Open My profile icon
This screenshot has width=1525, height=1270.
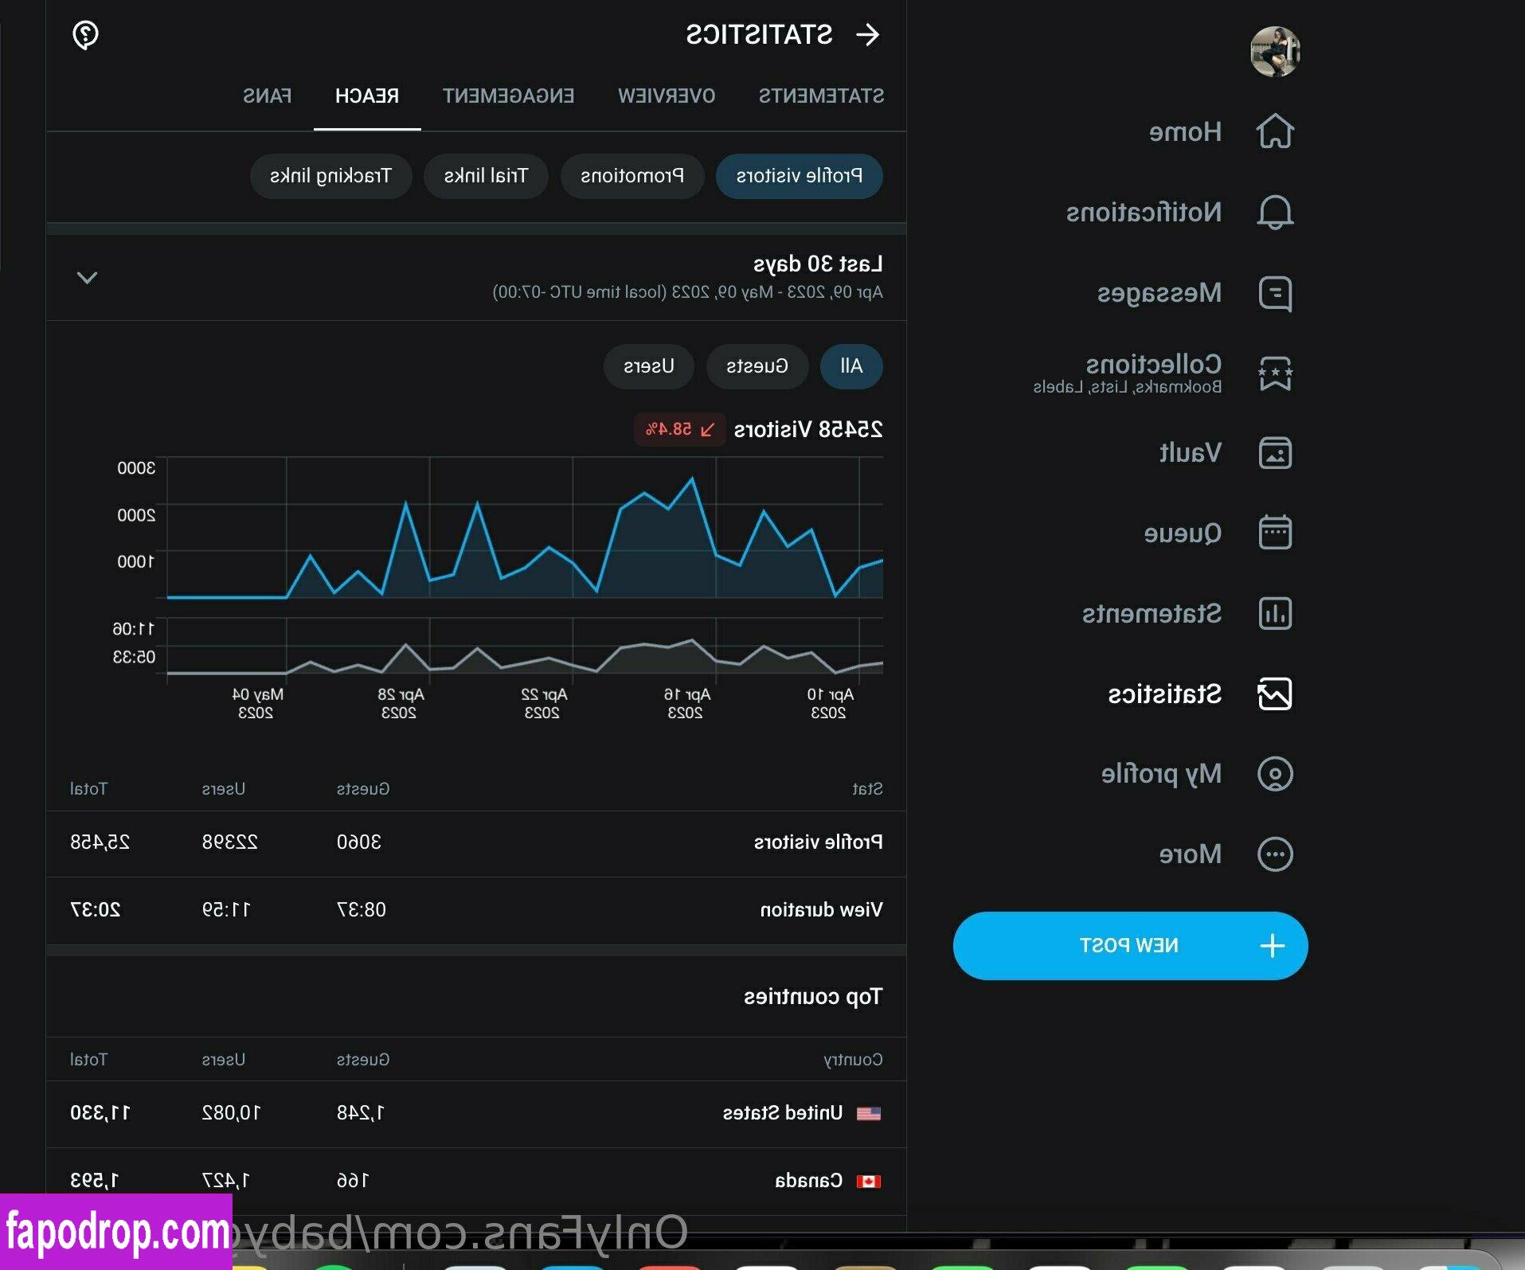coord(1275,773)
